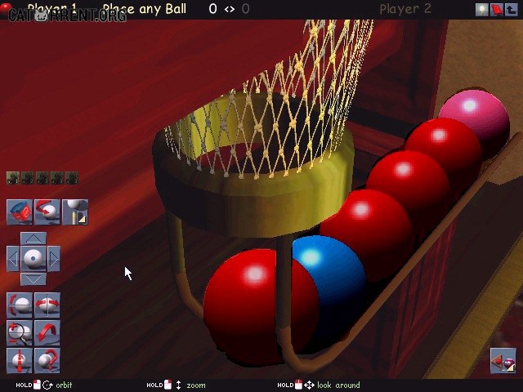The image size is (523, 392).
Task: Select the magnifier zoom plus/minus icon
Action: [20, 333]
